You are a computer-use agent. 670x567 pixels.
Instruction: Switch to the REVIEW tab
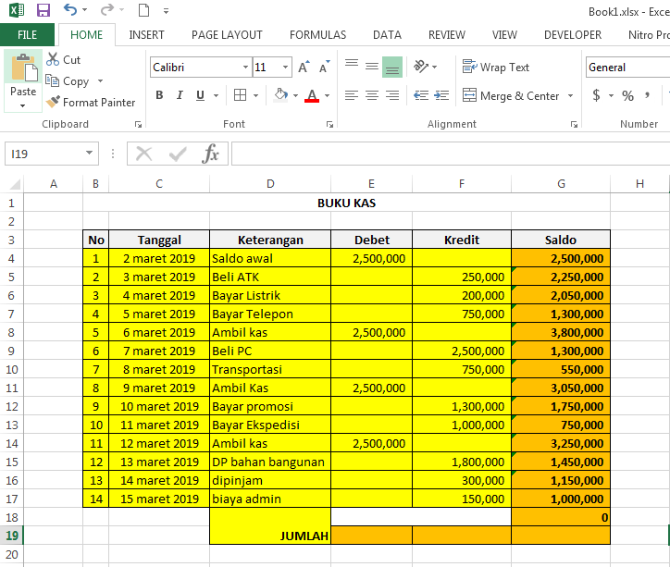pyautogui.click(x=447, y=34)
